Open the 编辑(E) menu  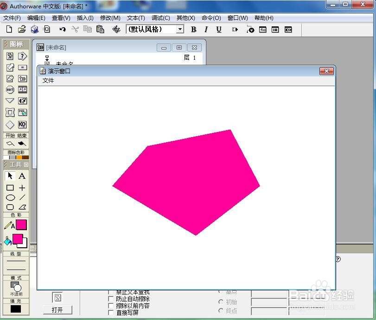tap(36, 18)
